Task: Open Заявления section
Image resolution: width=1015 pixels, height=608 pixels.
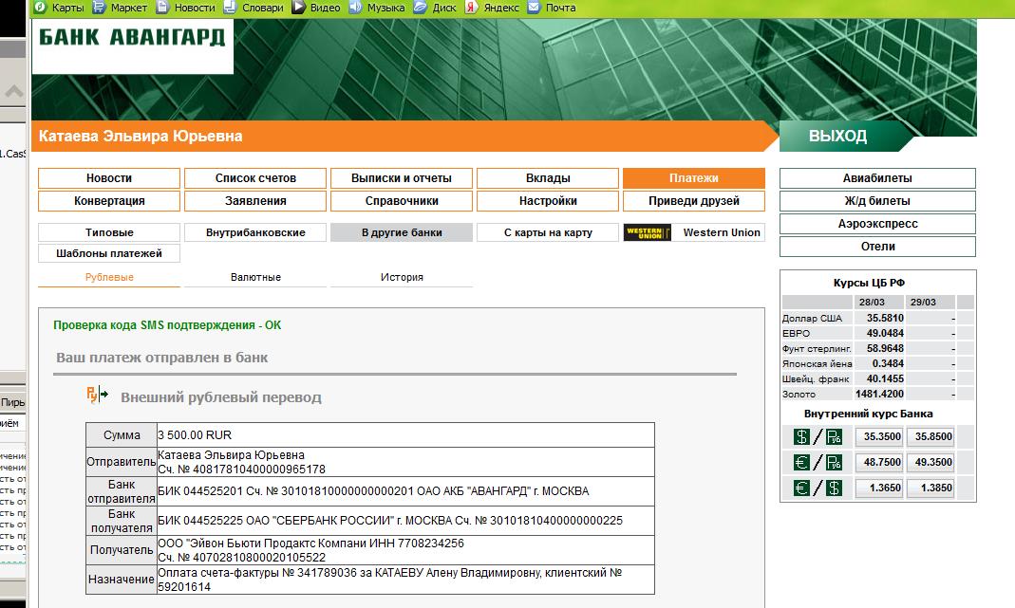Action: (255, 200)
